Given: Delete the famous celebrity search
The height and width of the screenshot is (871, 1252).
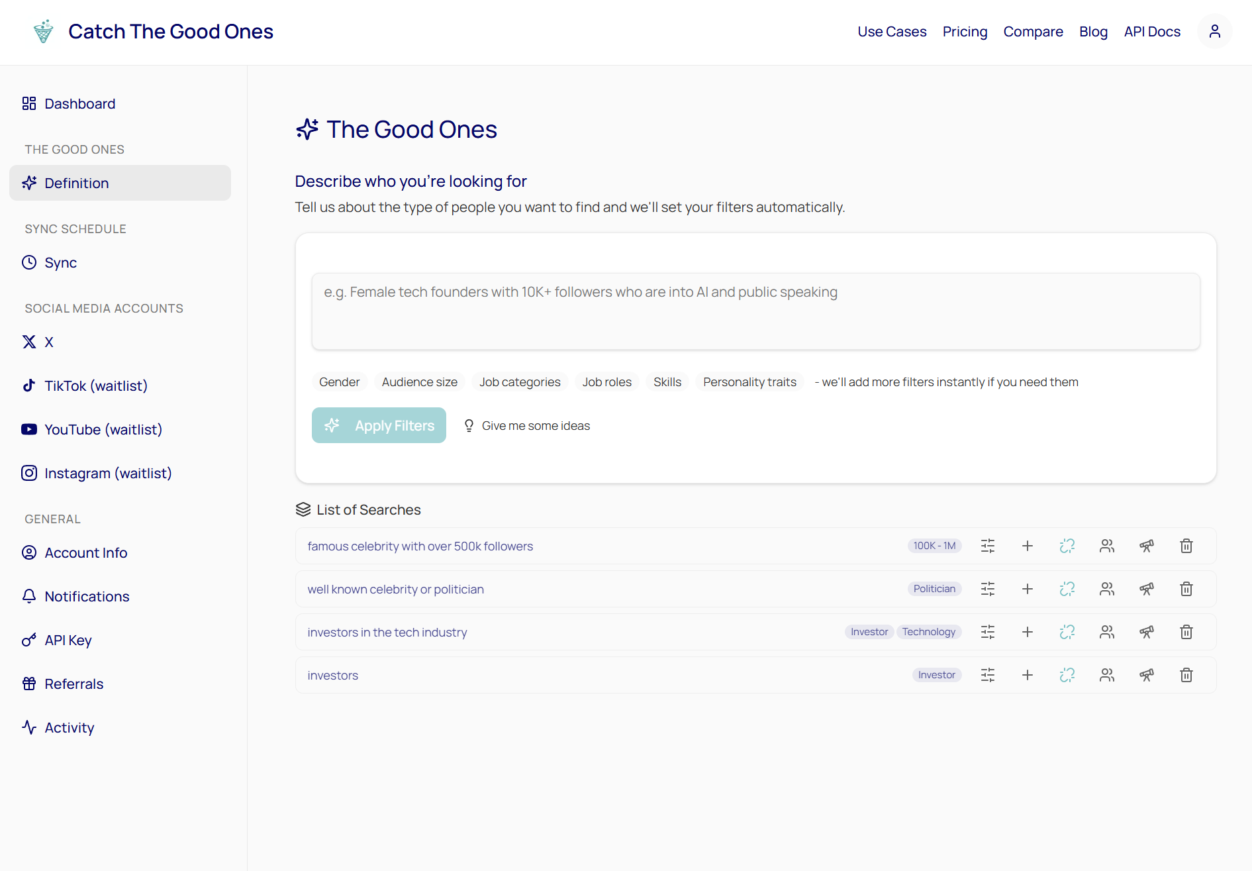Looking at the screenshot, I should (x=1186, y=546).
